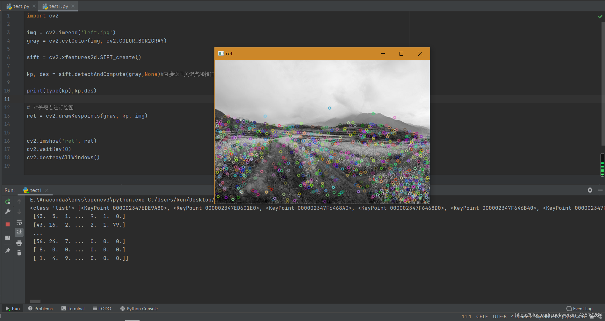The height and width of the screenshot is (321, 605).
Task: Click the ret window title bar icon
Action: pos(221,53)
